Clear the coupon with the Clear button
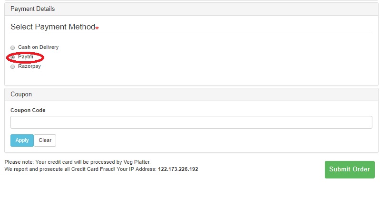The height and width of the screenshot is (206, 380). 45,140
